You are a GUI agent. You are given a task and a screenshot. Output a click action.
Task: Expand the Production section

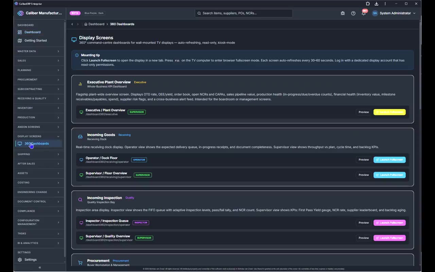(x=39, y=118)
